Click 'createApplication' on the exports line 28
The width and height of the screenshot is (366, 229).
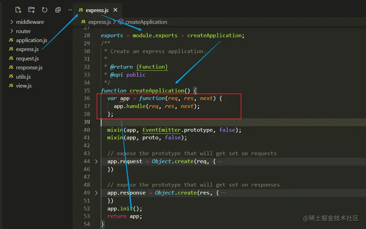click(x=214, y=35)
